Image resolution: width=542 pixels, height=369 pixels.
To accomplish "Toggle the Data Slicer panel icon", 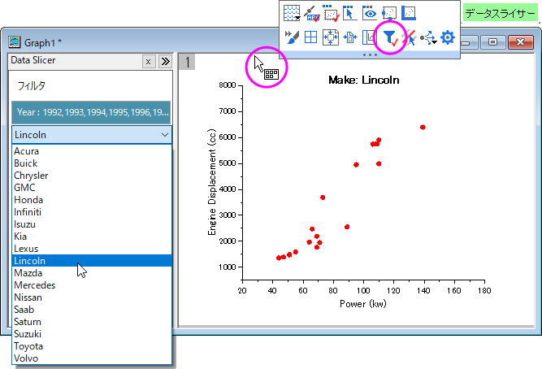I will tap(367, 37).
